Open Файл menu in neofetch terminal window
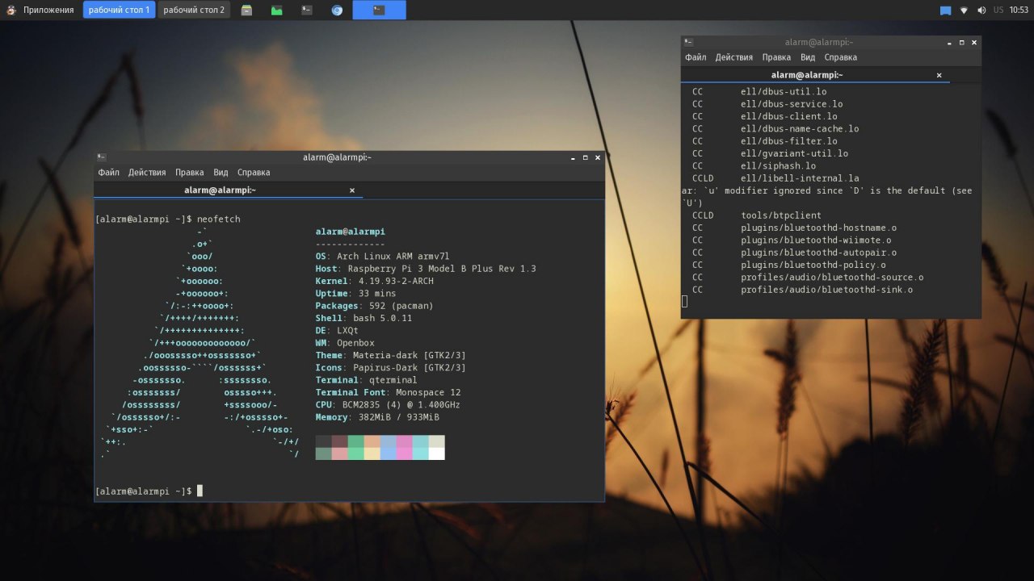 [108, 173]
